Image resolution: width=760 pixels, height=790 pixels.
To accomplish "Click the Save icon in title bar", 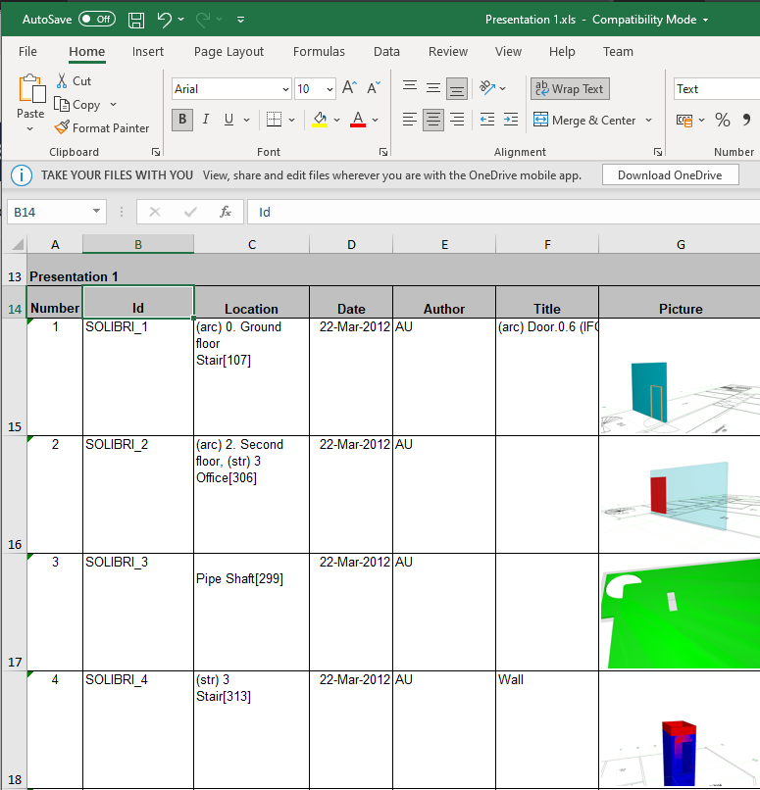I will 136,20.
